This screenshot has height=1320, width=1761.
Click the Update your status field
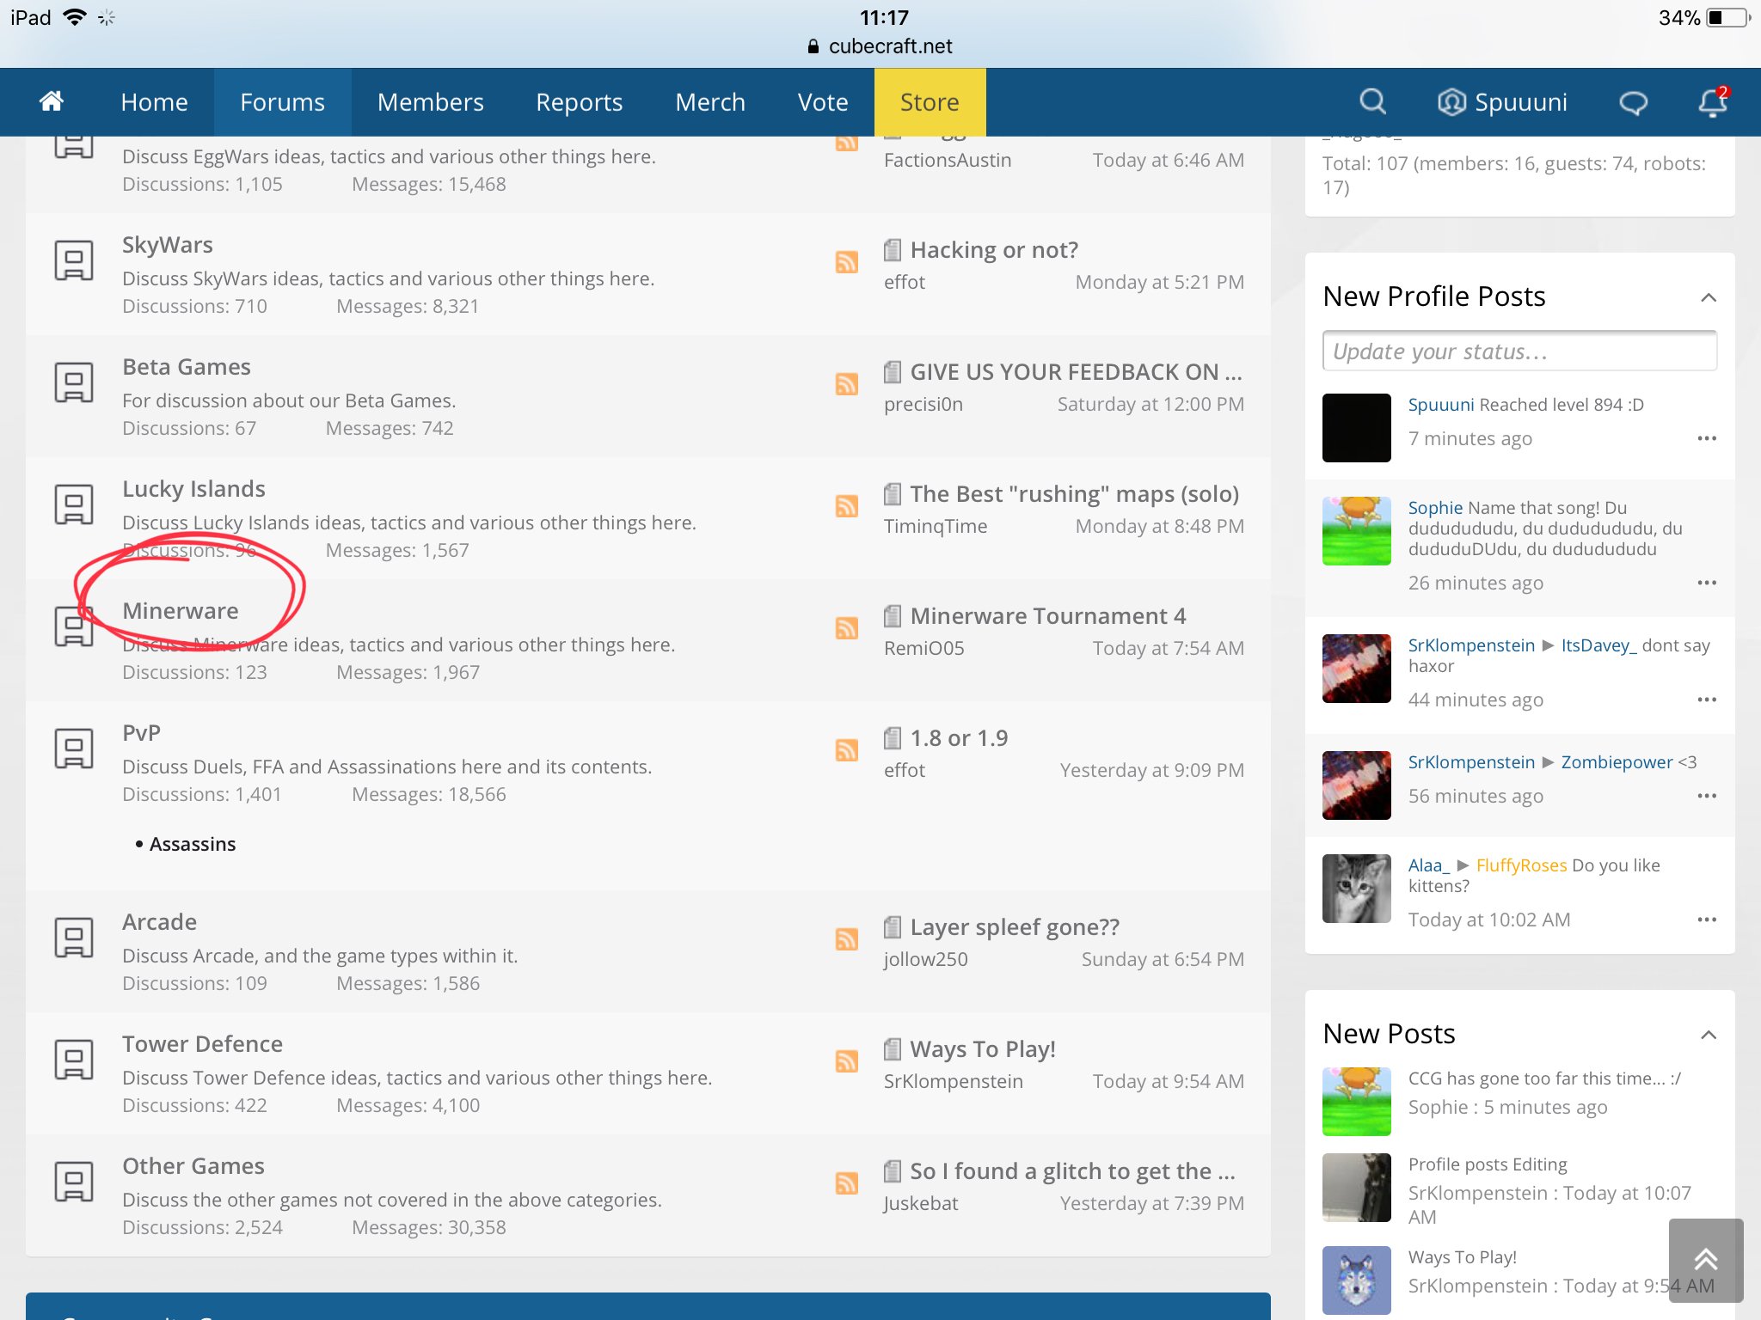pos(1519,351)
